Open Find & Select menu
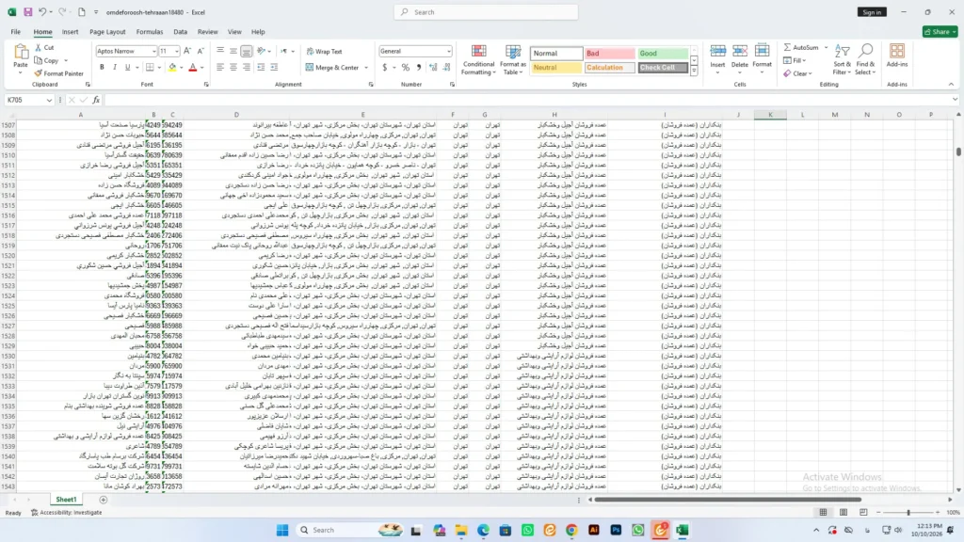The height and width of the screenshot is (542, 964). (865, 59)
